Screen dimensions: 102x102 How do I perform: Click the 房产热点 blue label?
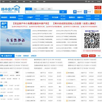tap(4, 25)
